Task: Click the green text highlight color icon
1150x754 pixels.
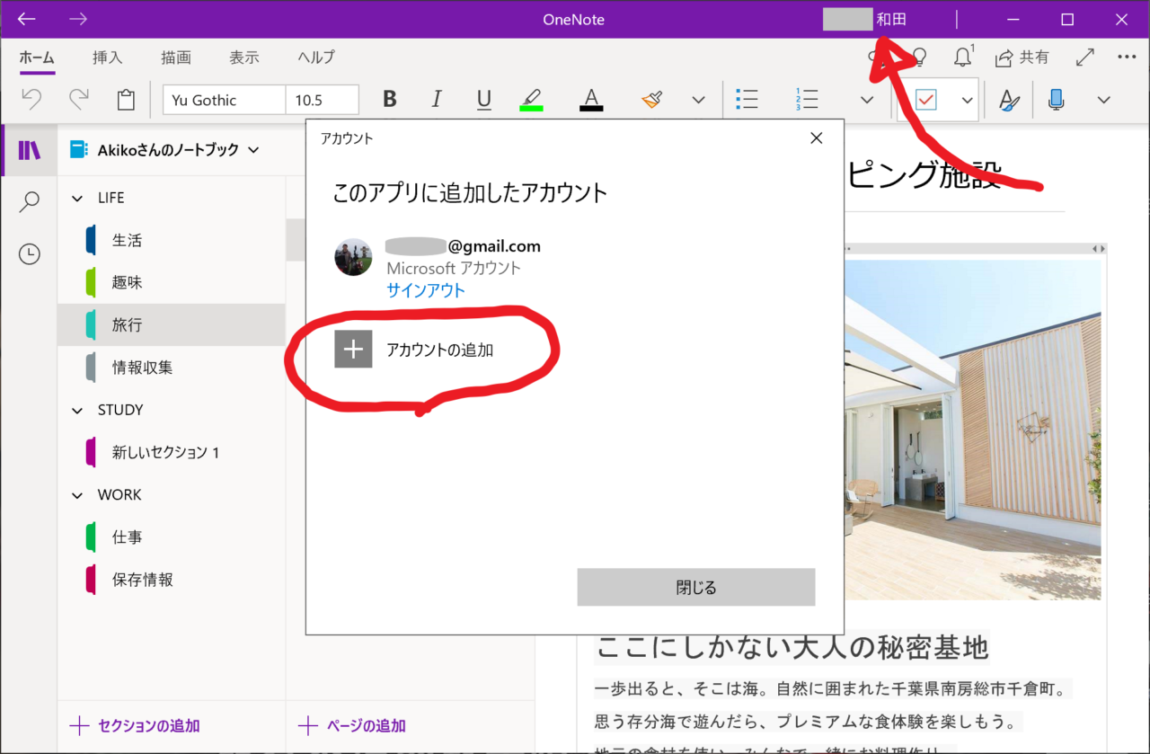Action: tap(531, 100)
